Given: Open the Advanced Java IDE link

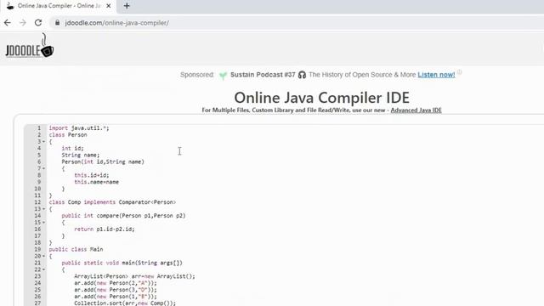Looking at the screenshot, I should [x=416, y=110].
